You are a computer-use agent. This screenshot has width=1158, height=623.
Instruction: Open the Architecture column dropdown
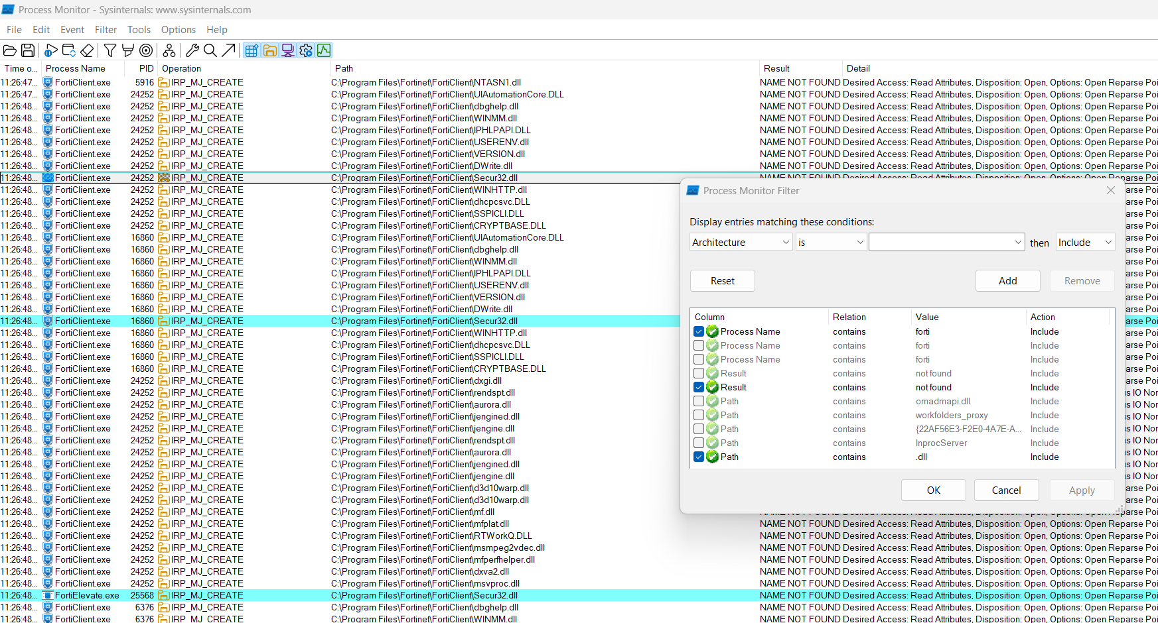(741, 243)
